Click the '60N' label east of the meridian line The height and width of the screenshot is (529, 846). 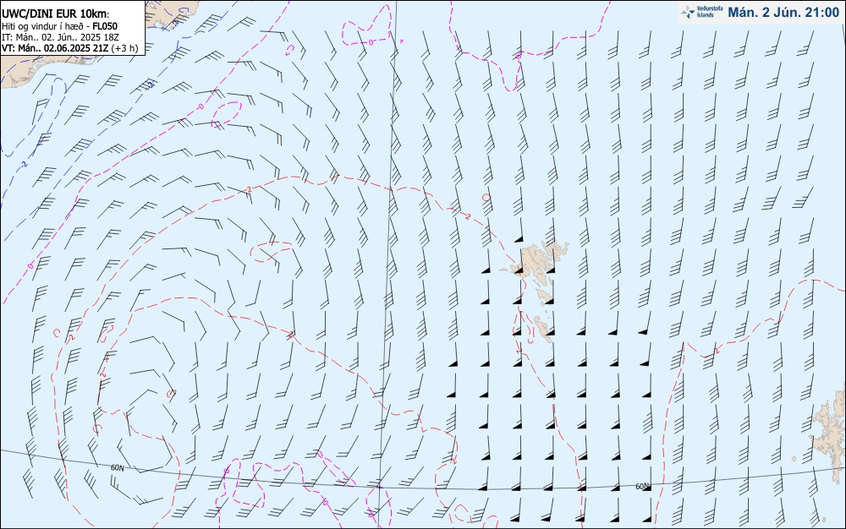point(642,487)
